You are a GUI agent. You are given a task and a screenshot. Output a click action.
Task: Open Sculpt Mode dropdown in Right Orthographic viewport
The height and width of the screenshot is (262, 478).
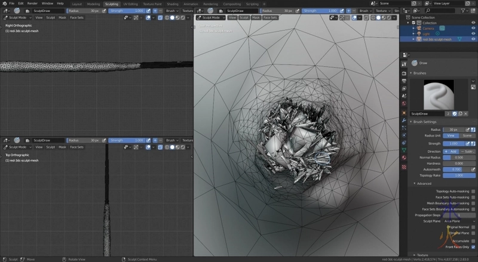coord(17,18)
